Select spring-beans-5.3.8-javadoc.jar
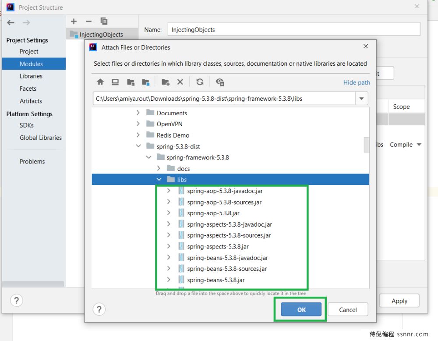The height and width of the screenshot is (341, 438). [227, 258]
